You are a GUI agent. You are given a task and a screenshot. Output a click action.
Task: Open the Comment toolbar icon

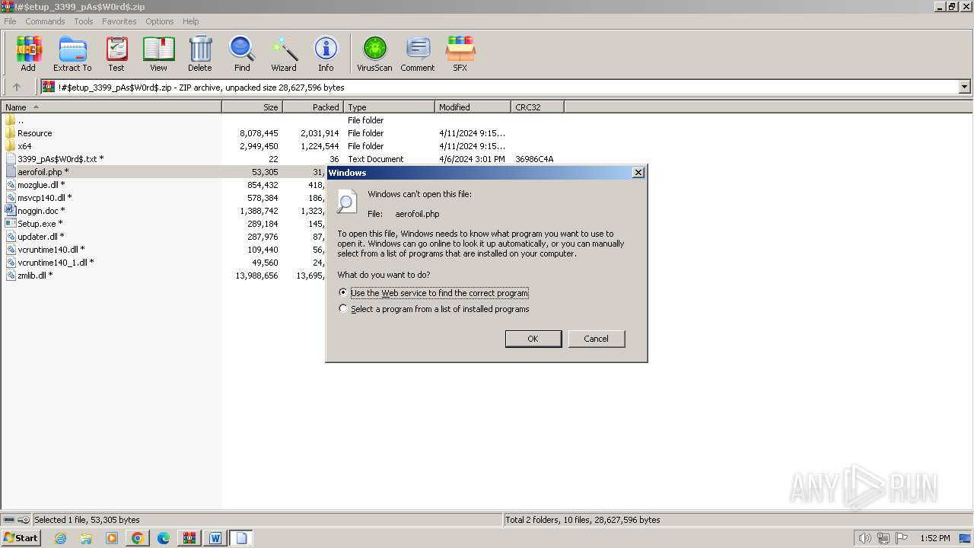418,54
